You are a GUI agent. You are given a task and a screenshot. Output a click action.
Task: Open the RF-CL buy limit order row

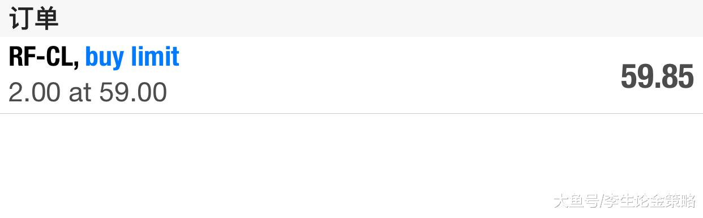(351, 75)
